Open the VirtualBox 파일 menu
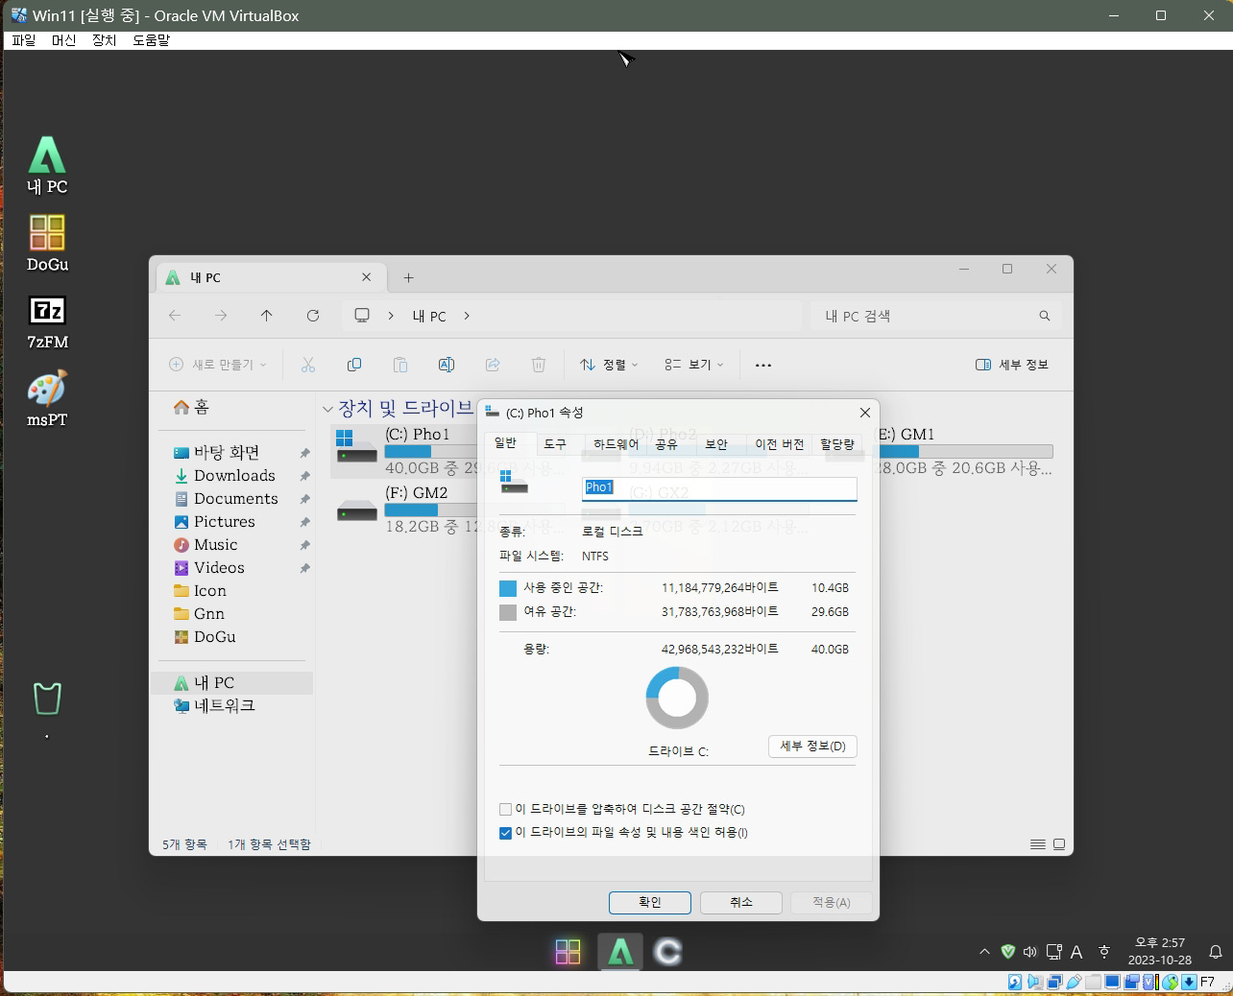The height and width of the screenshot is (996, 1233). click(x=24, y=40)
